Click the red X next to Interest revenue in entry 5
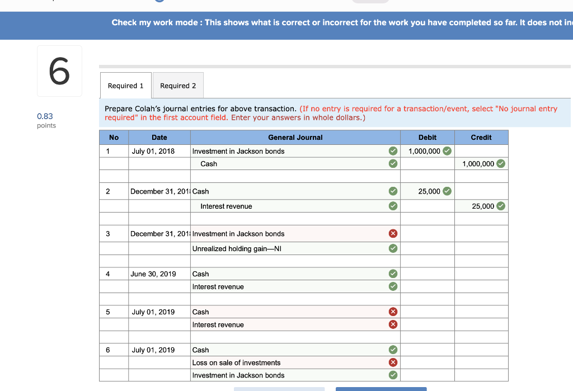The height and width of the screenshot is (391, 573). [393, 324]
